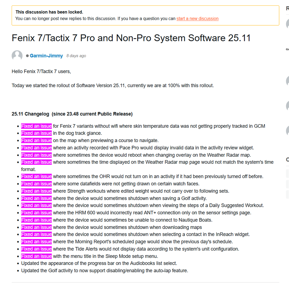Click the Fenix 7/Tactix 7 post title
This screenshot has height=286, width=289.
tap(131, 38)
